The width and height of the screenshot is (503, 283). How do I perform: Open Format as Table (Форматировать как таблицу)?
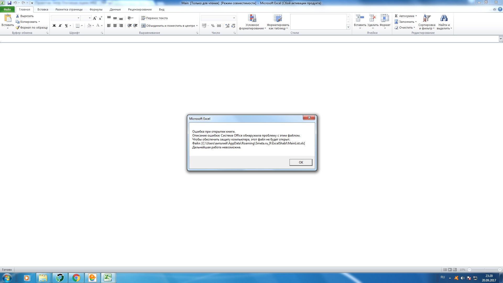tap(278, 22)
